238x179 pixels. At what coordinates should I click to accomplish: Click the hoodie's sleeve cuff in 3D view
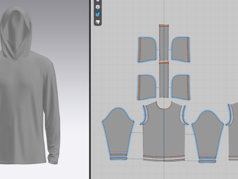coord(53,159)
